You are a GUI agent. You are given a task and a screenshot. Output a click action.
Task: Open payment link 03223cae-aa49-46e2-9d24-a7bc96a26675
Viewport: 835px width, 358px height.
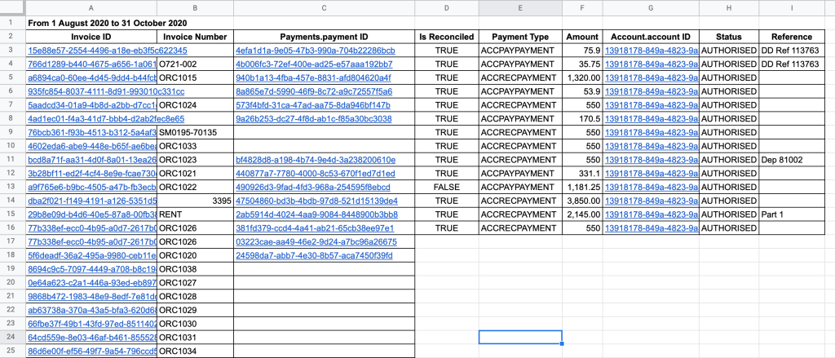[x=316, y=242]
